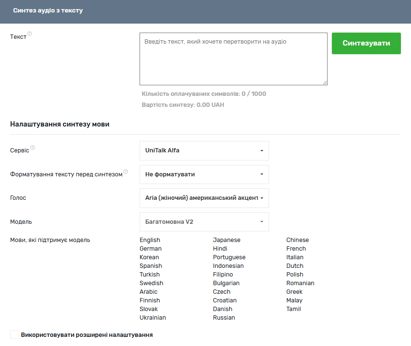Click Chinese in the supported languages list
This screenshot has width=411, height=346.
(297, 240)
